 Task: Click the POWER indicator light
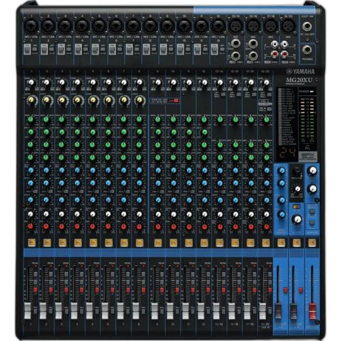(x=312, y=92)
